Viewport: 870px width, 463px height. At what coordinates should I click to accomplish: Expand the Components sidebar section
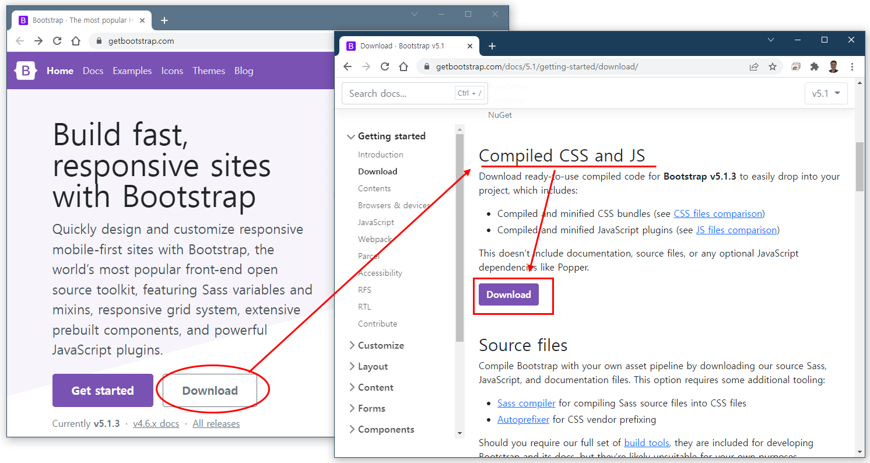[x=381, y=429]
